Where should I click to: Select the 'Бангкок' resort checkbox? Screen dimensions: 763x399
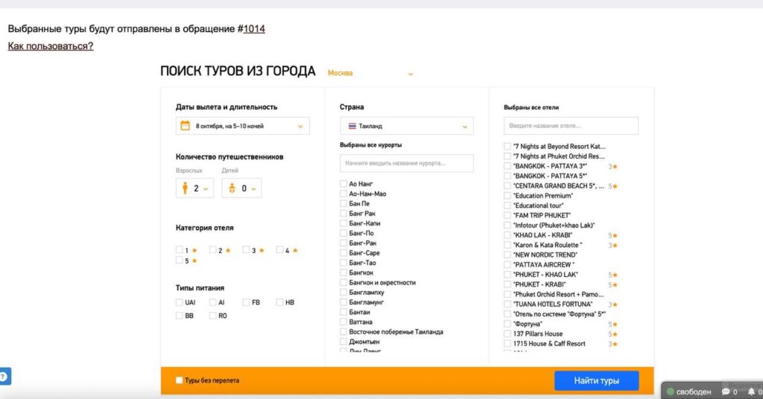tap(343, 272)
